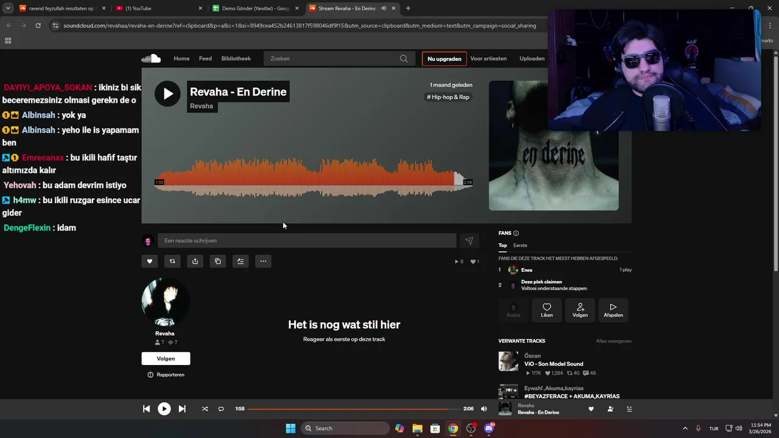Screen dimensions: 779x438
Task: Select the Top fans tab
Action: pyautogui.click(x=503, y=245)
